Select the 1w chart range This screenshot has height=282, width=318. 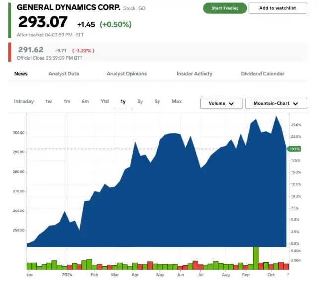pyautogui.click(x=48, y=102)
